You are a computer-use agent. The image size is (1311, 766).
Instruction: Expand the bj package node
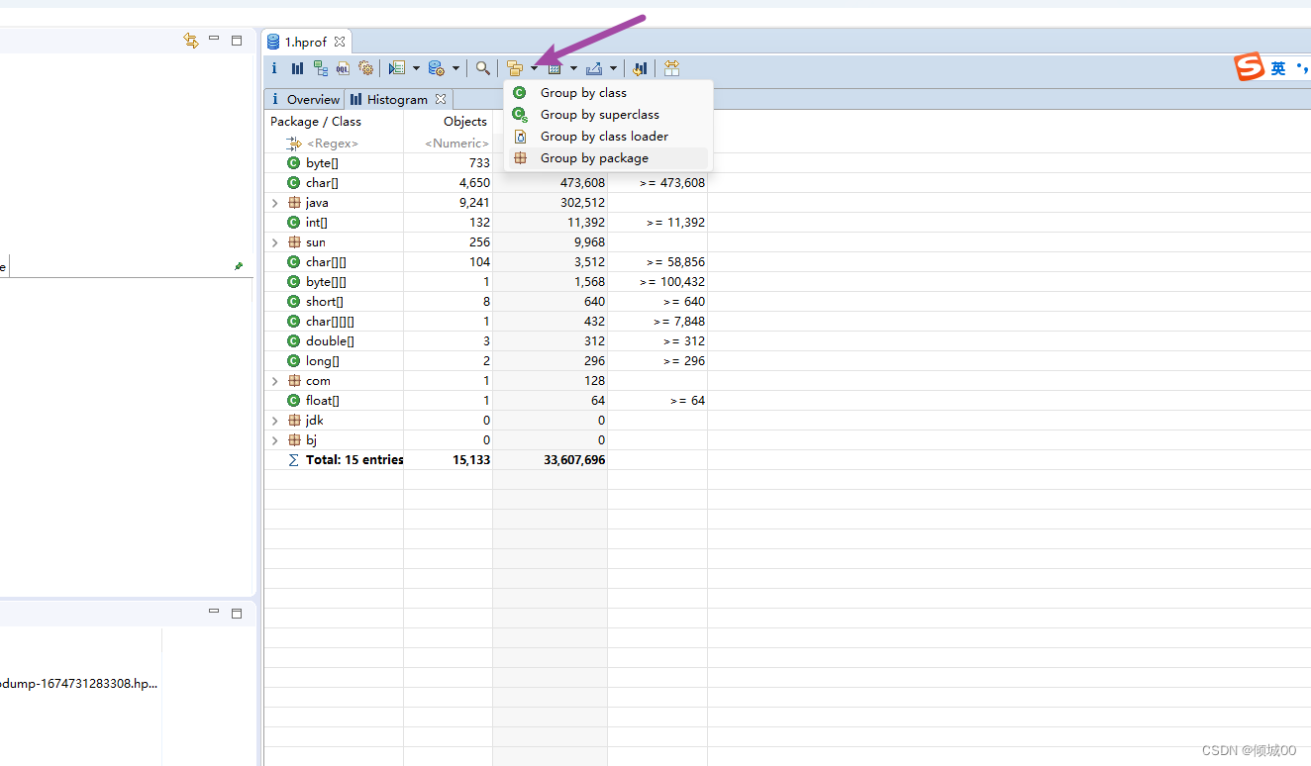(x=274, y=440)
